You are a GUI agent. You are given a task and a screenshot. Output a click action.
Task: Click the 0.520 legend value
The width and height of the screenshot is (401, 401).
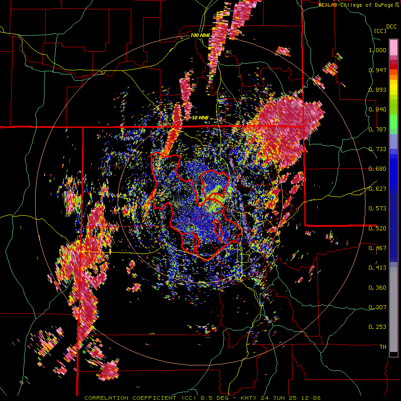(x=377, y=228)
